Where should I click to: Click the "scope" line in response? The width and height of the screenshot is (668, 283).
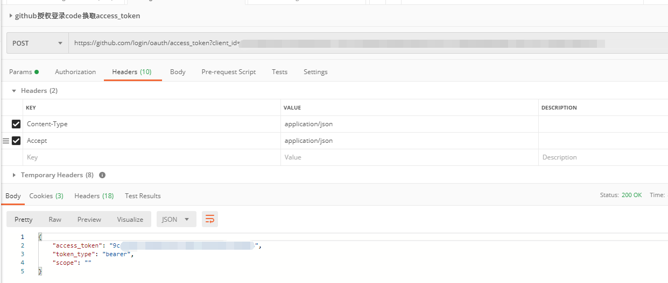pyautogui.click(x=72, y=263)
